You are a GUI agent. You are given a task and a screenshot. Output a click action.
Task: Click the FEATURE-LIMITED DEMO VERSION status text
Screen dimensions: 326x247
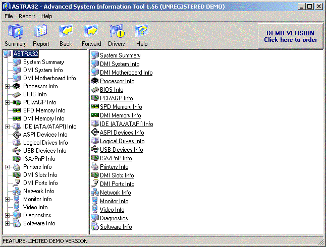point(45,241)
